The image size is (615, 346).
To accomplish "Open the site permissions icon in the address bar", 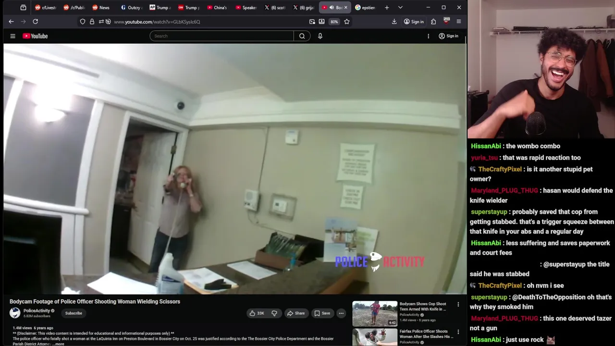I will (100, 22).
